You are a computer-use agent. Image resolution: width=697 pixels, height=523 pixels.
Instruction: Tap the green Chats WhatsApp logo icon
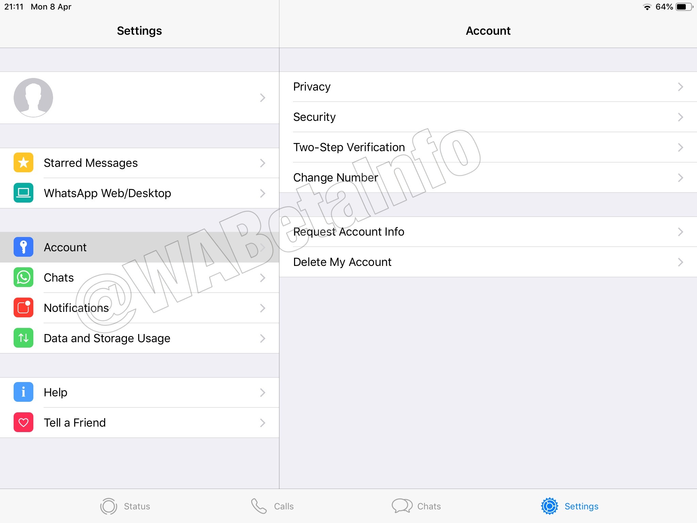[x=23, y=278]
